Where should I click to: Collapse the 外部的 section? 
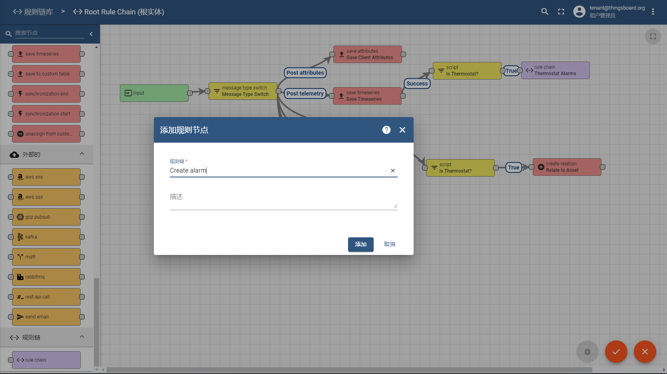(x=82, y=154)
